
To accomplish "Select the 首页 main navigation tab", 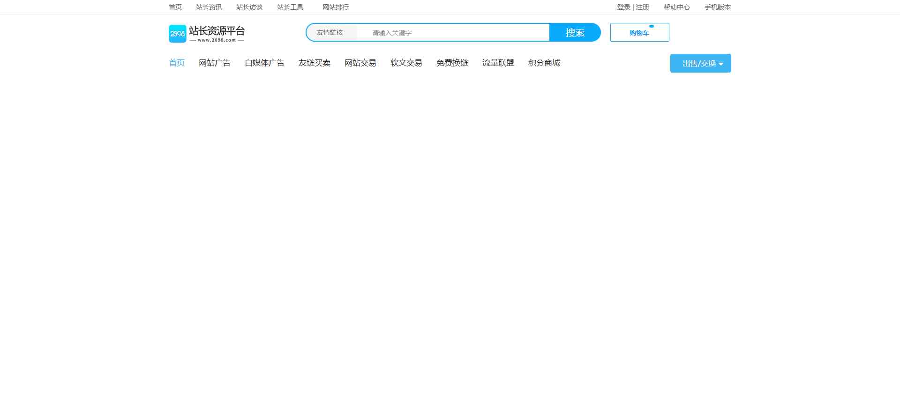I will coord(177,63).
